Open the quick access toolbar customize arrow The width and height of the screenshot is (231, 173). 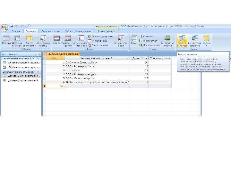30,26
